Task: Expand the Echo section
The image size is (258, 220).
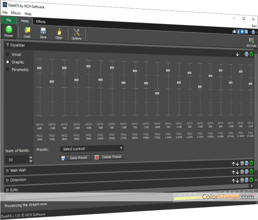Action: tap(7, 190)
